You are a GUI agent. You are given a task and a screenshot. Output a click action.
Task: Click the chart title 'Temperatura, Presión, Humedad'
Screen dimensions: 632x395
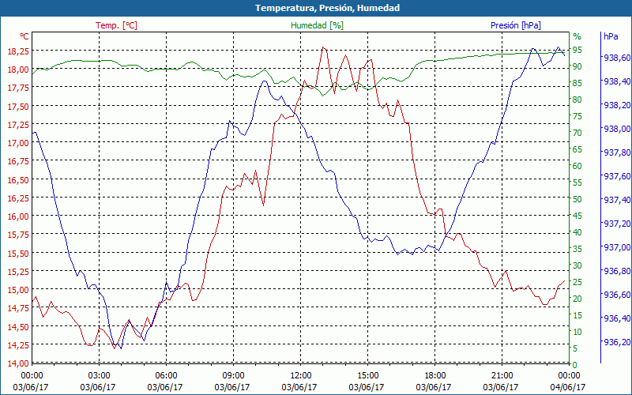tap(328, 8)
